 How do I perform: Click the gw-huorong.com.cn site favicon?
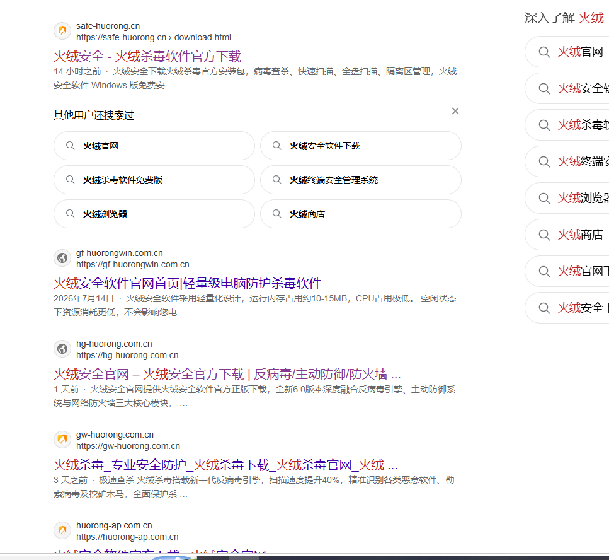[62, 440]
